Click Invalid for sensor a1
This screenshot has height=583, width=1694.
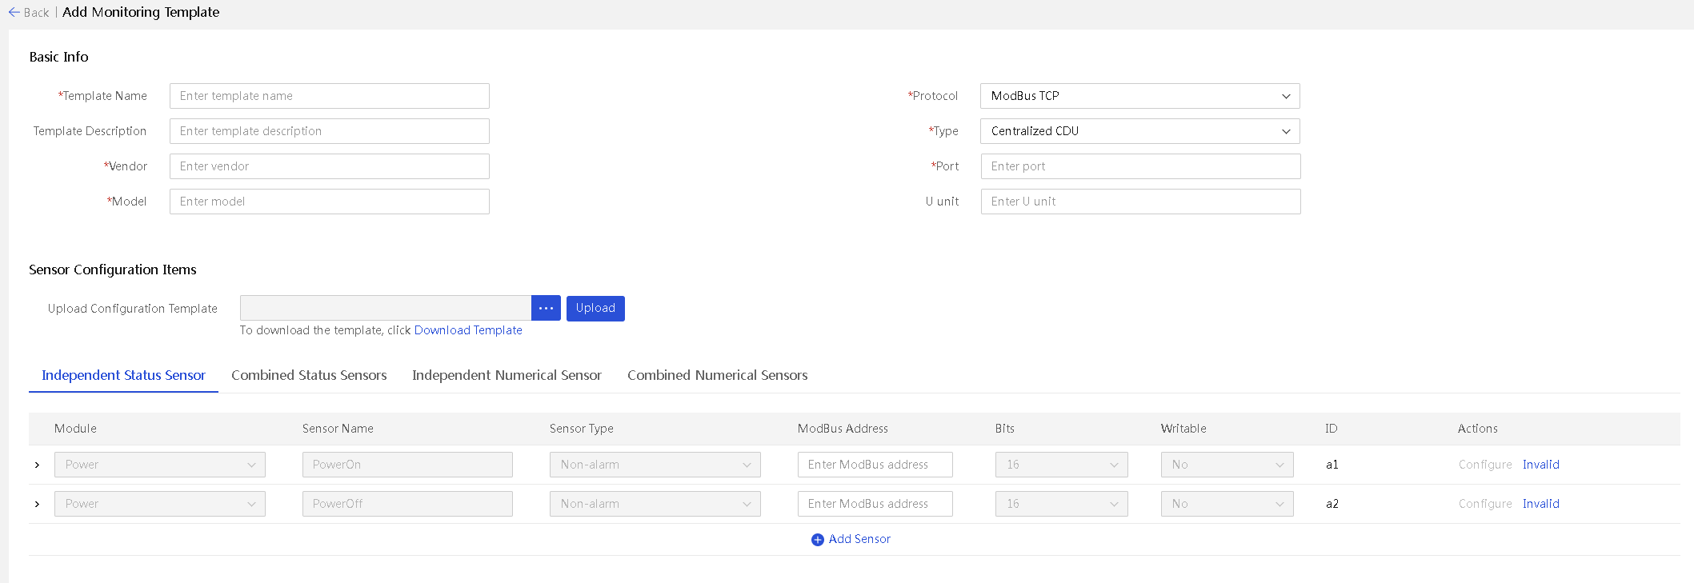pyautogui.click(x=1540, y=465)
